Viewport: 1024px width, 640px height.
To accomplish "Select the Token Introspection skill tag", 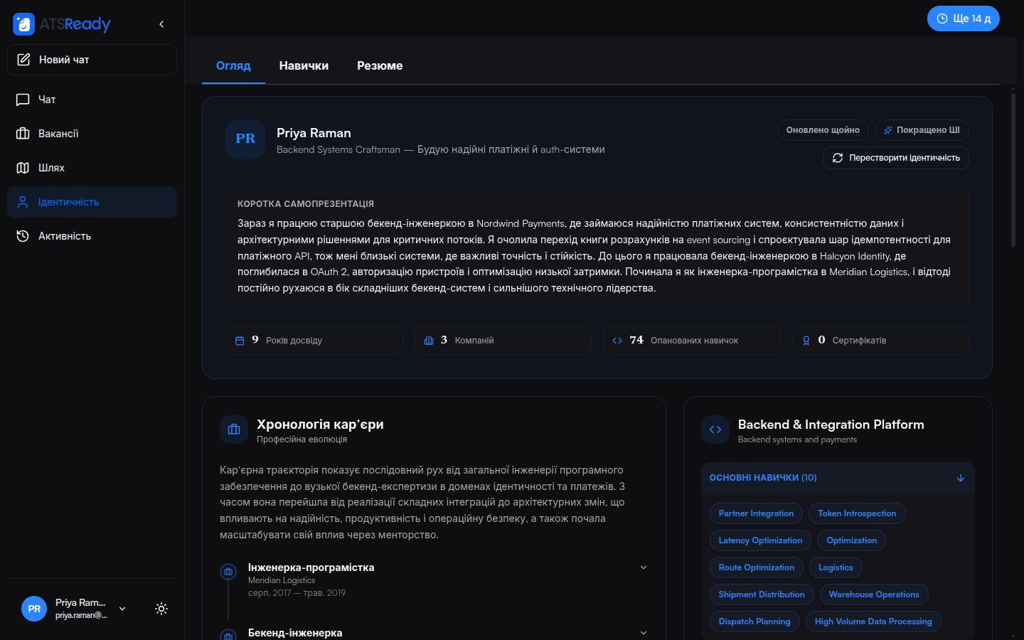I will [857, 513].
